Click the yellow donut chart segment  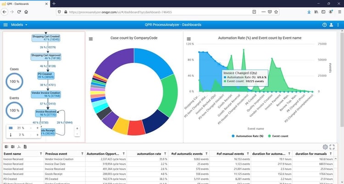point(121,125)
